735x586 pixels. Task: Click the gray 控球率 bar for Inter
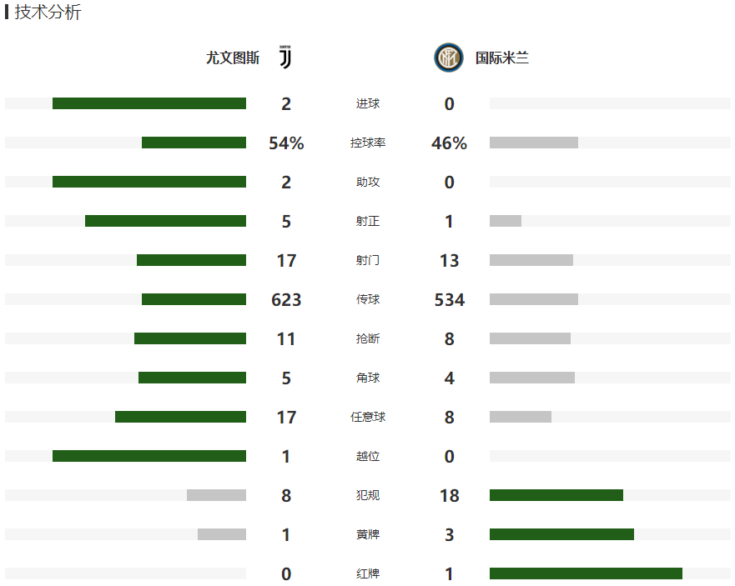[x=534, y=143]
